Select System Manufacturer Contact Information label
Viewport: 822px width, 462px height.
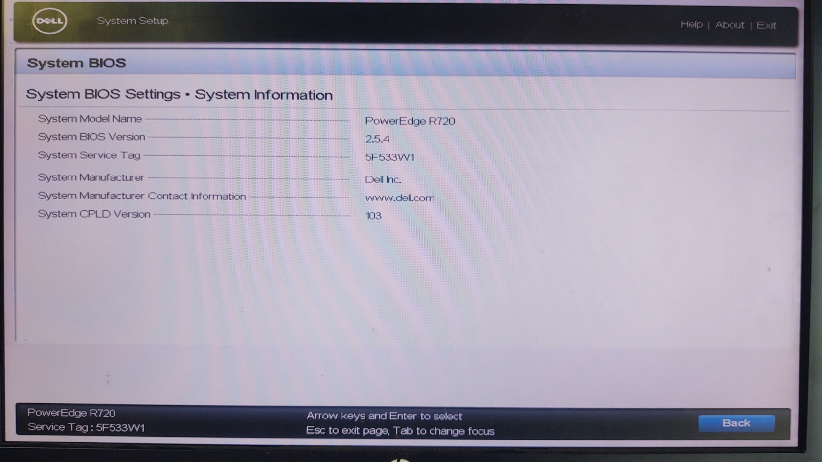pos(142,196)
